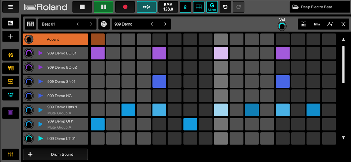Preview 909 Demo BD 01 sound
Screen dimensions: 351x162
tap(40, 53)
